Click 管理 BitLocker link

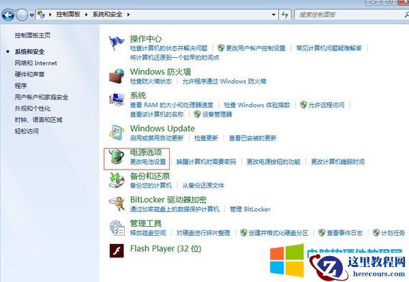[250, 209]
